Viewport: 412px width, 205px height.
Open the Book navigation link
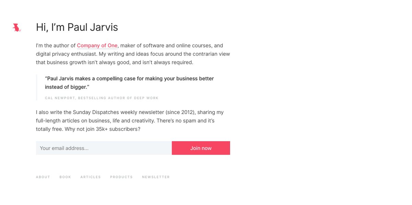point(65,177)
